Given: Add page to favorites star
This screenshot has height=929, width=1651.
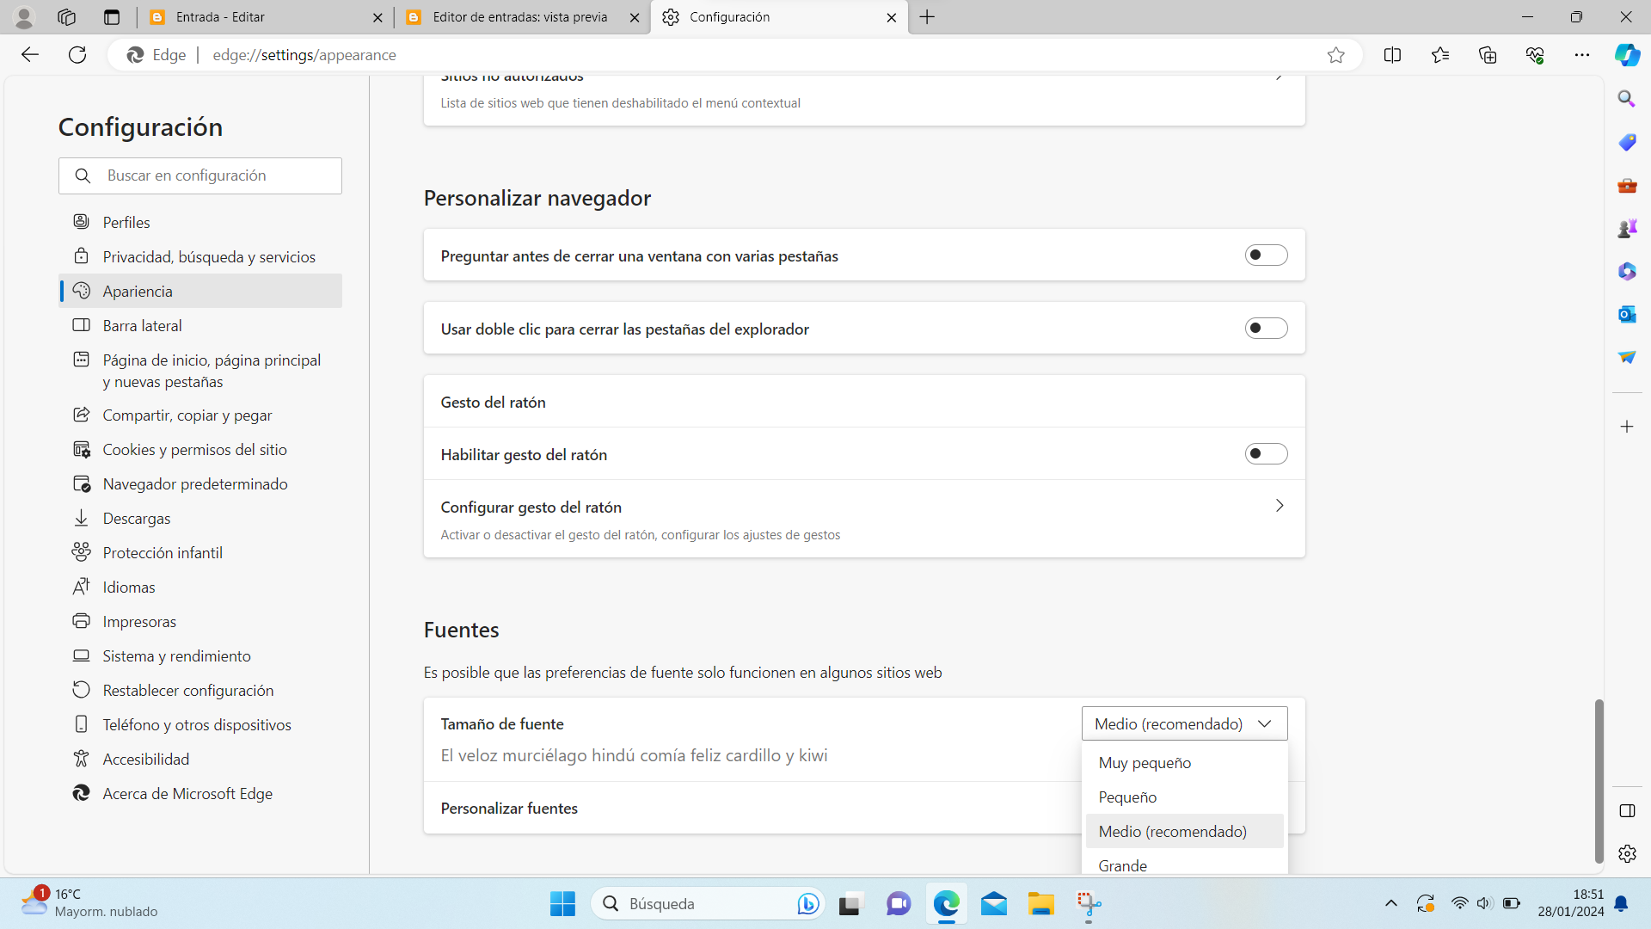Looking at the screenshot, I should coord(1335,55).
